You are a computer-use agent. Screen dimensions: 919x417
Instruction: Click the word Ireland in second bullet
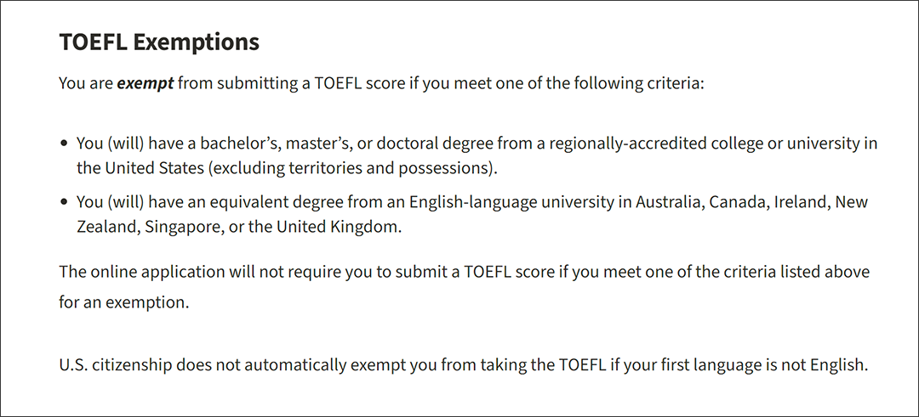[802, 203]
